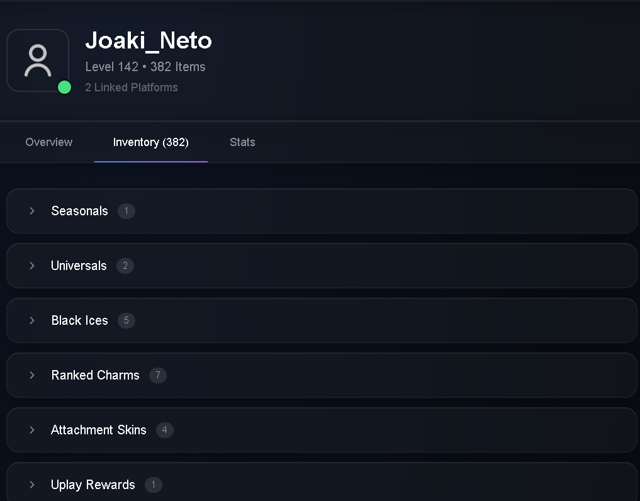Click the Seasonals count badge
This screenshot has height=501, width=640.
tap(126, 211)
